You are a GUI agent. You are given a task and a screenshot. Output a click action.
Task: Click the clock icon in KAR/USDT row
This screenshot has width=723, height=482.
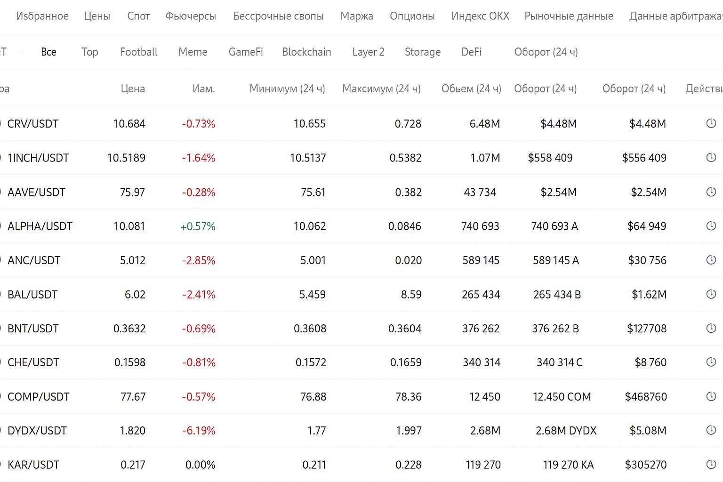[711, 465]
